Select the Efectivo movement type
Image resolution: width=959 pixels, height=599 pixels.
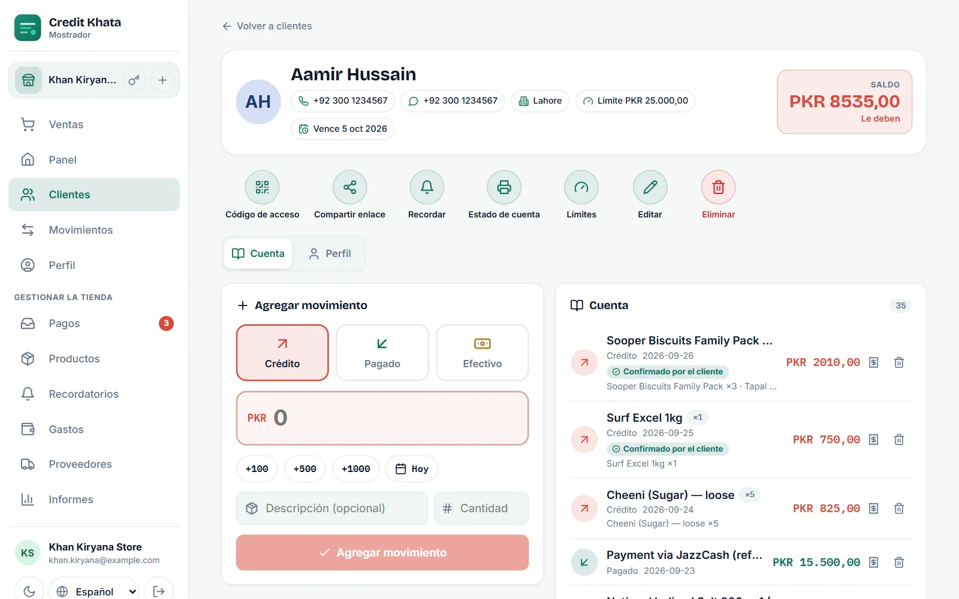pyautogui.click(x=482, y=353)
